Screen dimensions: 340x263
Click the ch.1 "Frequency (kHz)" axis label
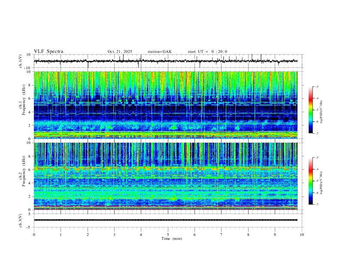click(24, 100)
